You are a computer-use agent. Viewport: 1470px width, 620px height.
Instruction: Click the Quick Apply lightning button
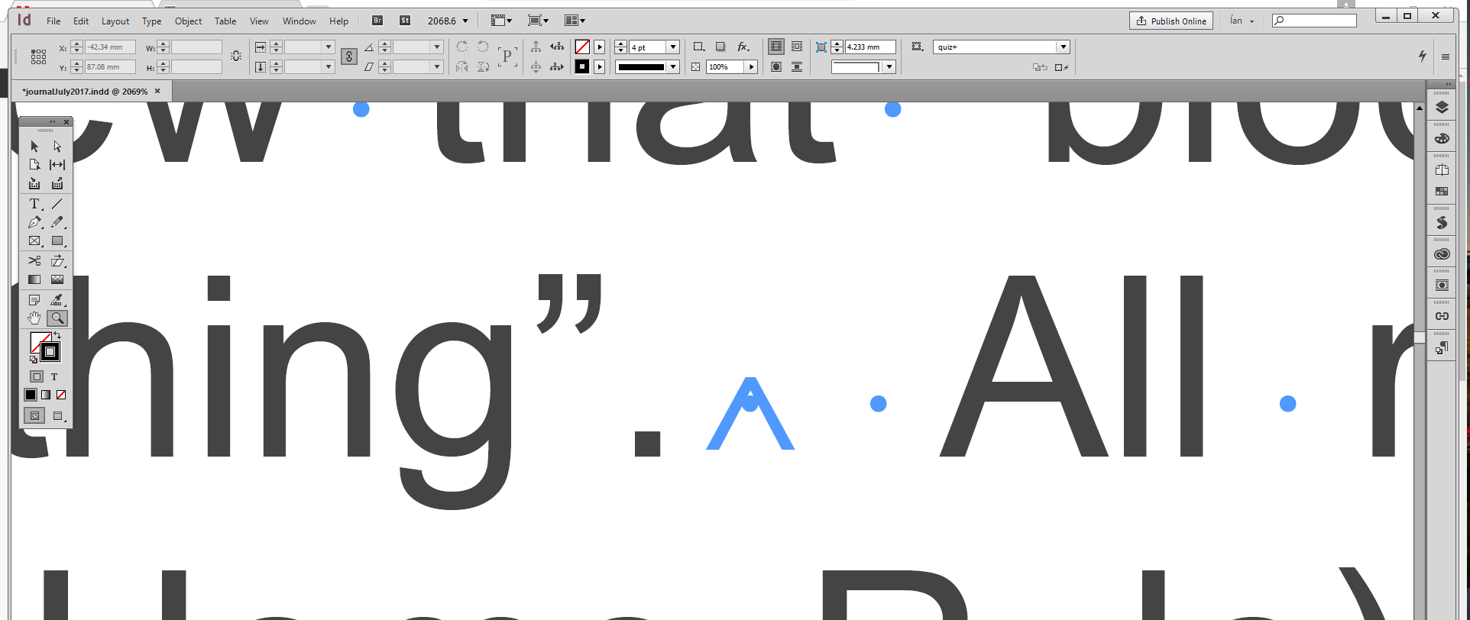tap(1422, 56)
